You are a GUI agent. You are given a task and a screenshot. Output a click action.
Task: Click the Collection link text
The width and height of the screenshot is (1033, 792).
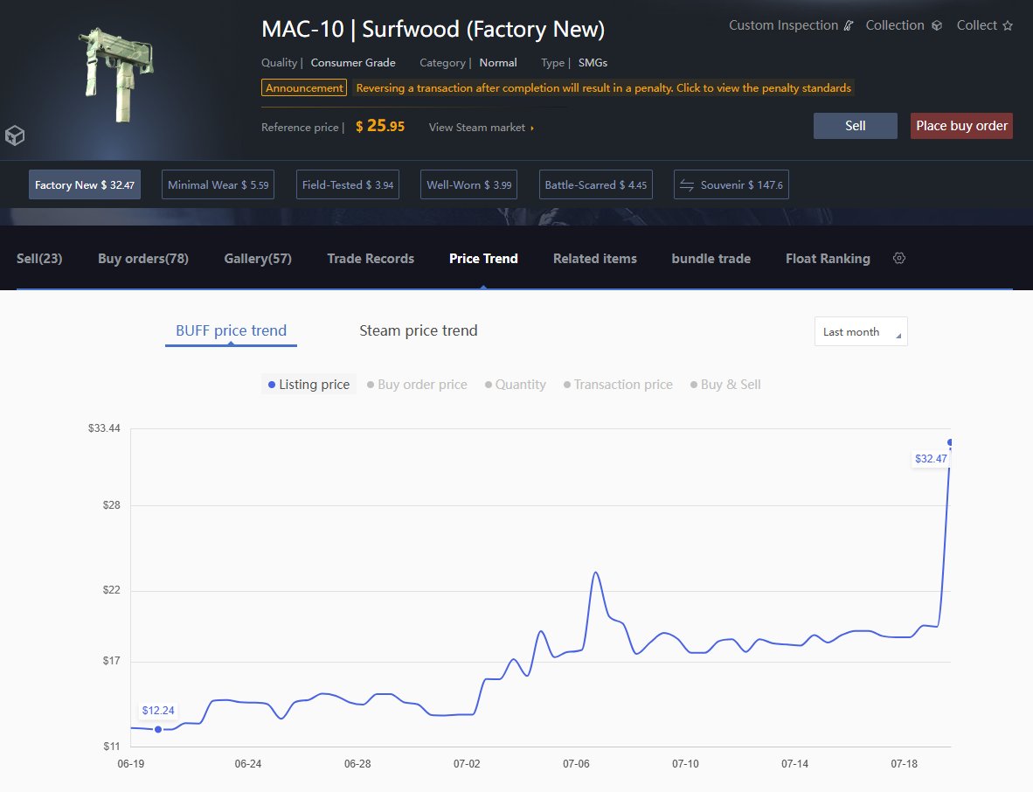(895, 25)
